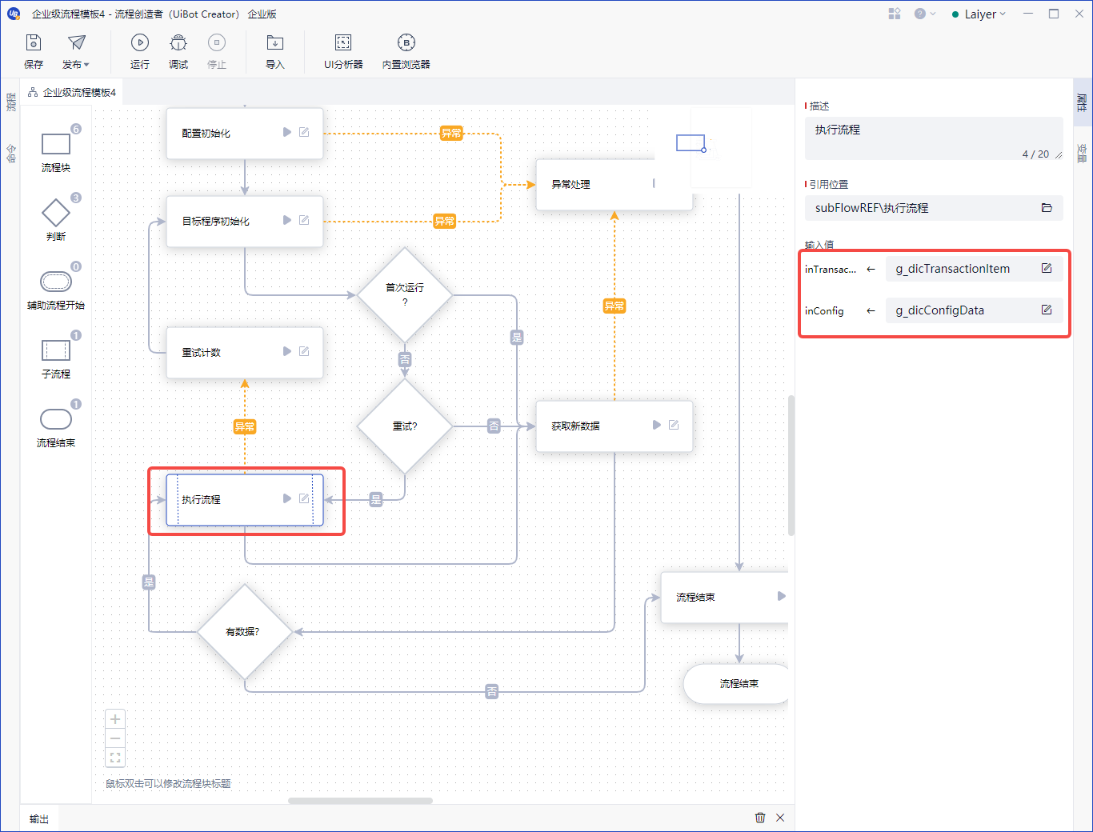Image resolution: width=1093 pixels, height=832 pixels.
Task: Click the vertical canvas scrollbar
Action: pos(791,465)
